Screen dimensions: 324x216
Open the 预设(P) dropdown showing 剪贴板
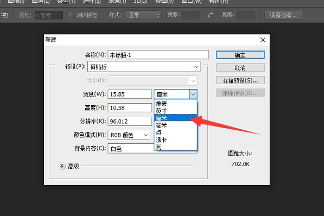point(144,67)
